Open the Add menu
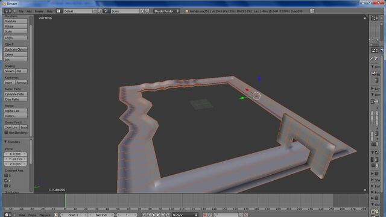The image size is (386, 217). pyautogui.click(x=29, y=11)
